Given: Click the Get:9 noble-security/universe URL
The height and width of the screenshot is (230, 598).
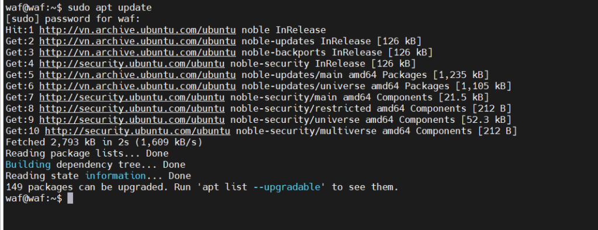Looking at the screenshot, I should click(132, 120).
